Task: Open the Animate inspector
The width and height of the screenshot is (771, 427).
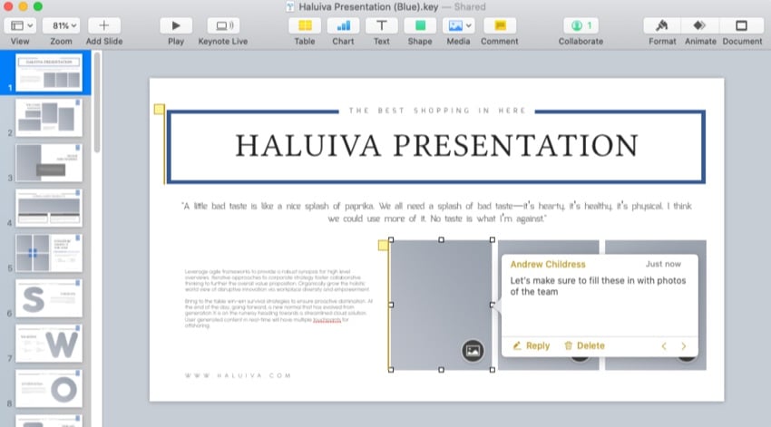Action: tap(699, 25)
